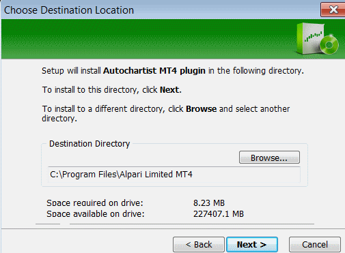Screen dimensions: 345x253
Task: Open the Browse... directory picker
Action: [269, 158]
